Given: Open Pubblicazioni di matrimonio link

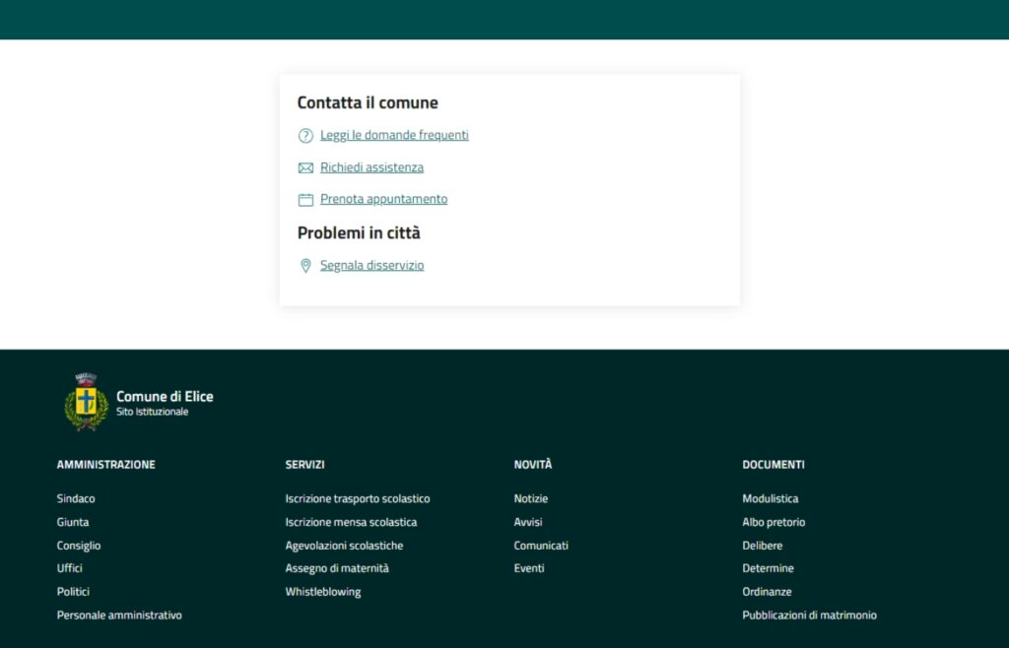Looking at the screenshot, I should (x=809, y=616).
